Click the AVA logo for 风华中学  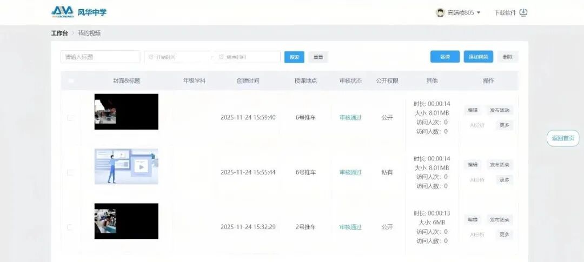[63, 12]
